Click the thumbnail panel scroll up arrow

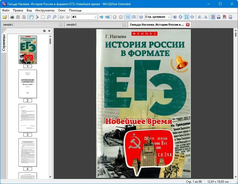point(50,36)
